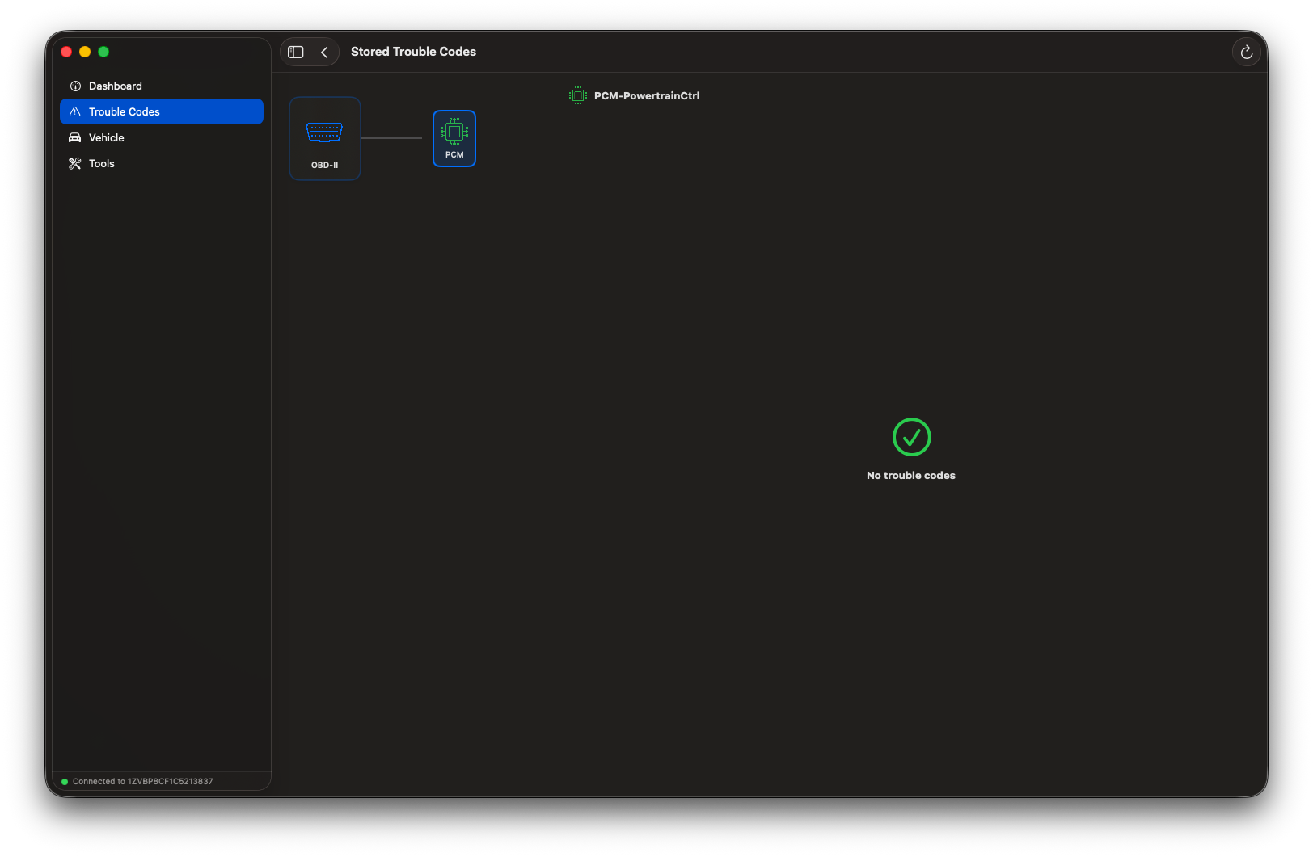This screenshot has width=1313, height=857.
Task: Select the PCM module node
Action: pyautogui.click(x=454, y=138)
